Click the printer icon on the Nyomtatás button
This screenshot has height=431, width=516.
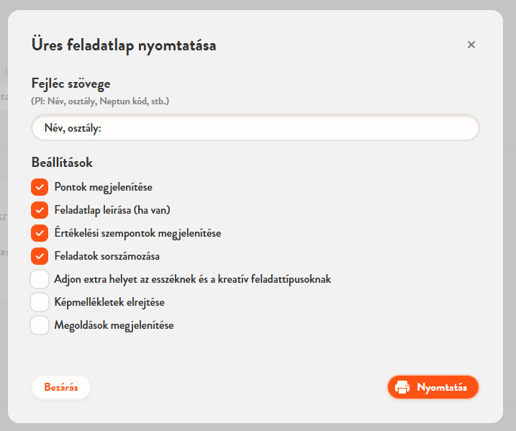pyautogui.click(x=403, y=387)
